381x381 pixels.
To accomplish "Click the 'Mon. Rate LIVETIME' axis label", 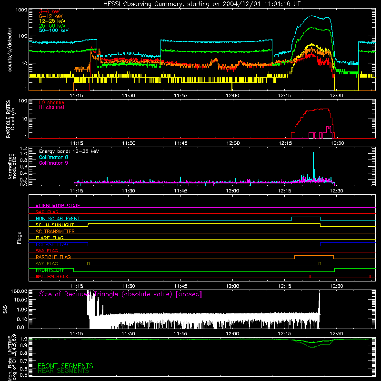I will click(x=10, y=358).
